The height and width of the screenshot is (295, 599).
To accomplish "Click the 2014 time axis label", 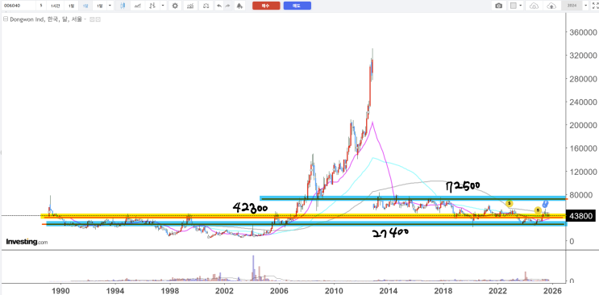I will [389, 291].
